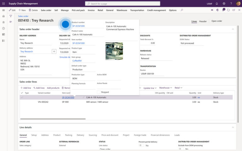Click Add line button
The height and width of the screenshot is (151, 242).
pos(26,88)
